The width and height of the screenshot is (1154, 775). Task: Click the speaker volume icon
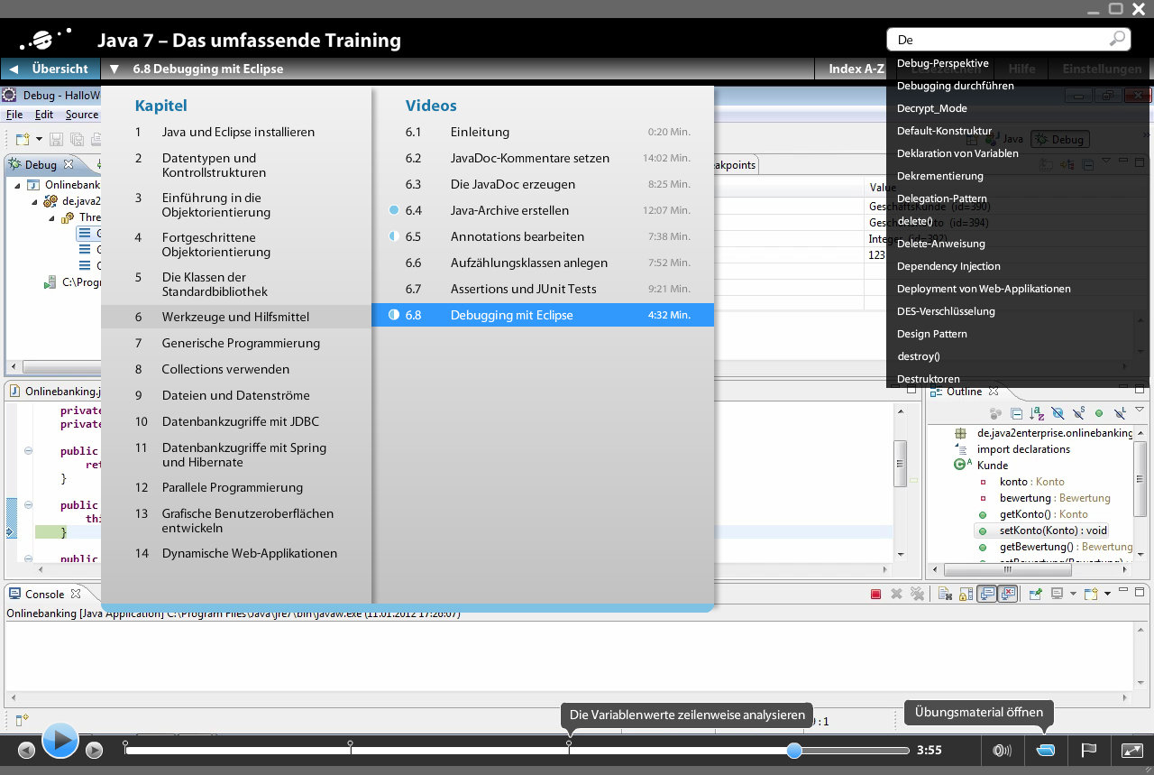(x=1003, y=750)
